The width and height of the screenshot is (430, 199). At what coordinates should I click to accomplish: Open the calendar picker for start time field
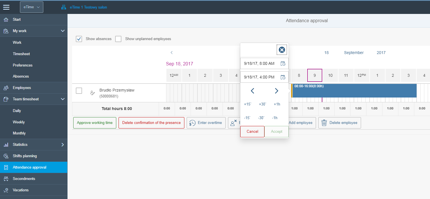point(283,63)
